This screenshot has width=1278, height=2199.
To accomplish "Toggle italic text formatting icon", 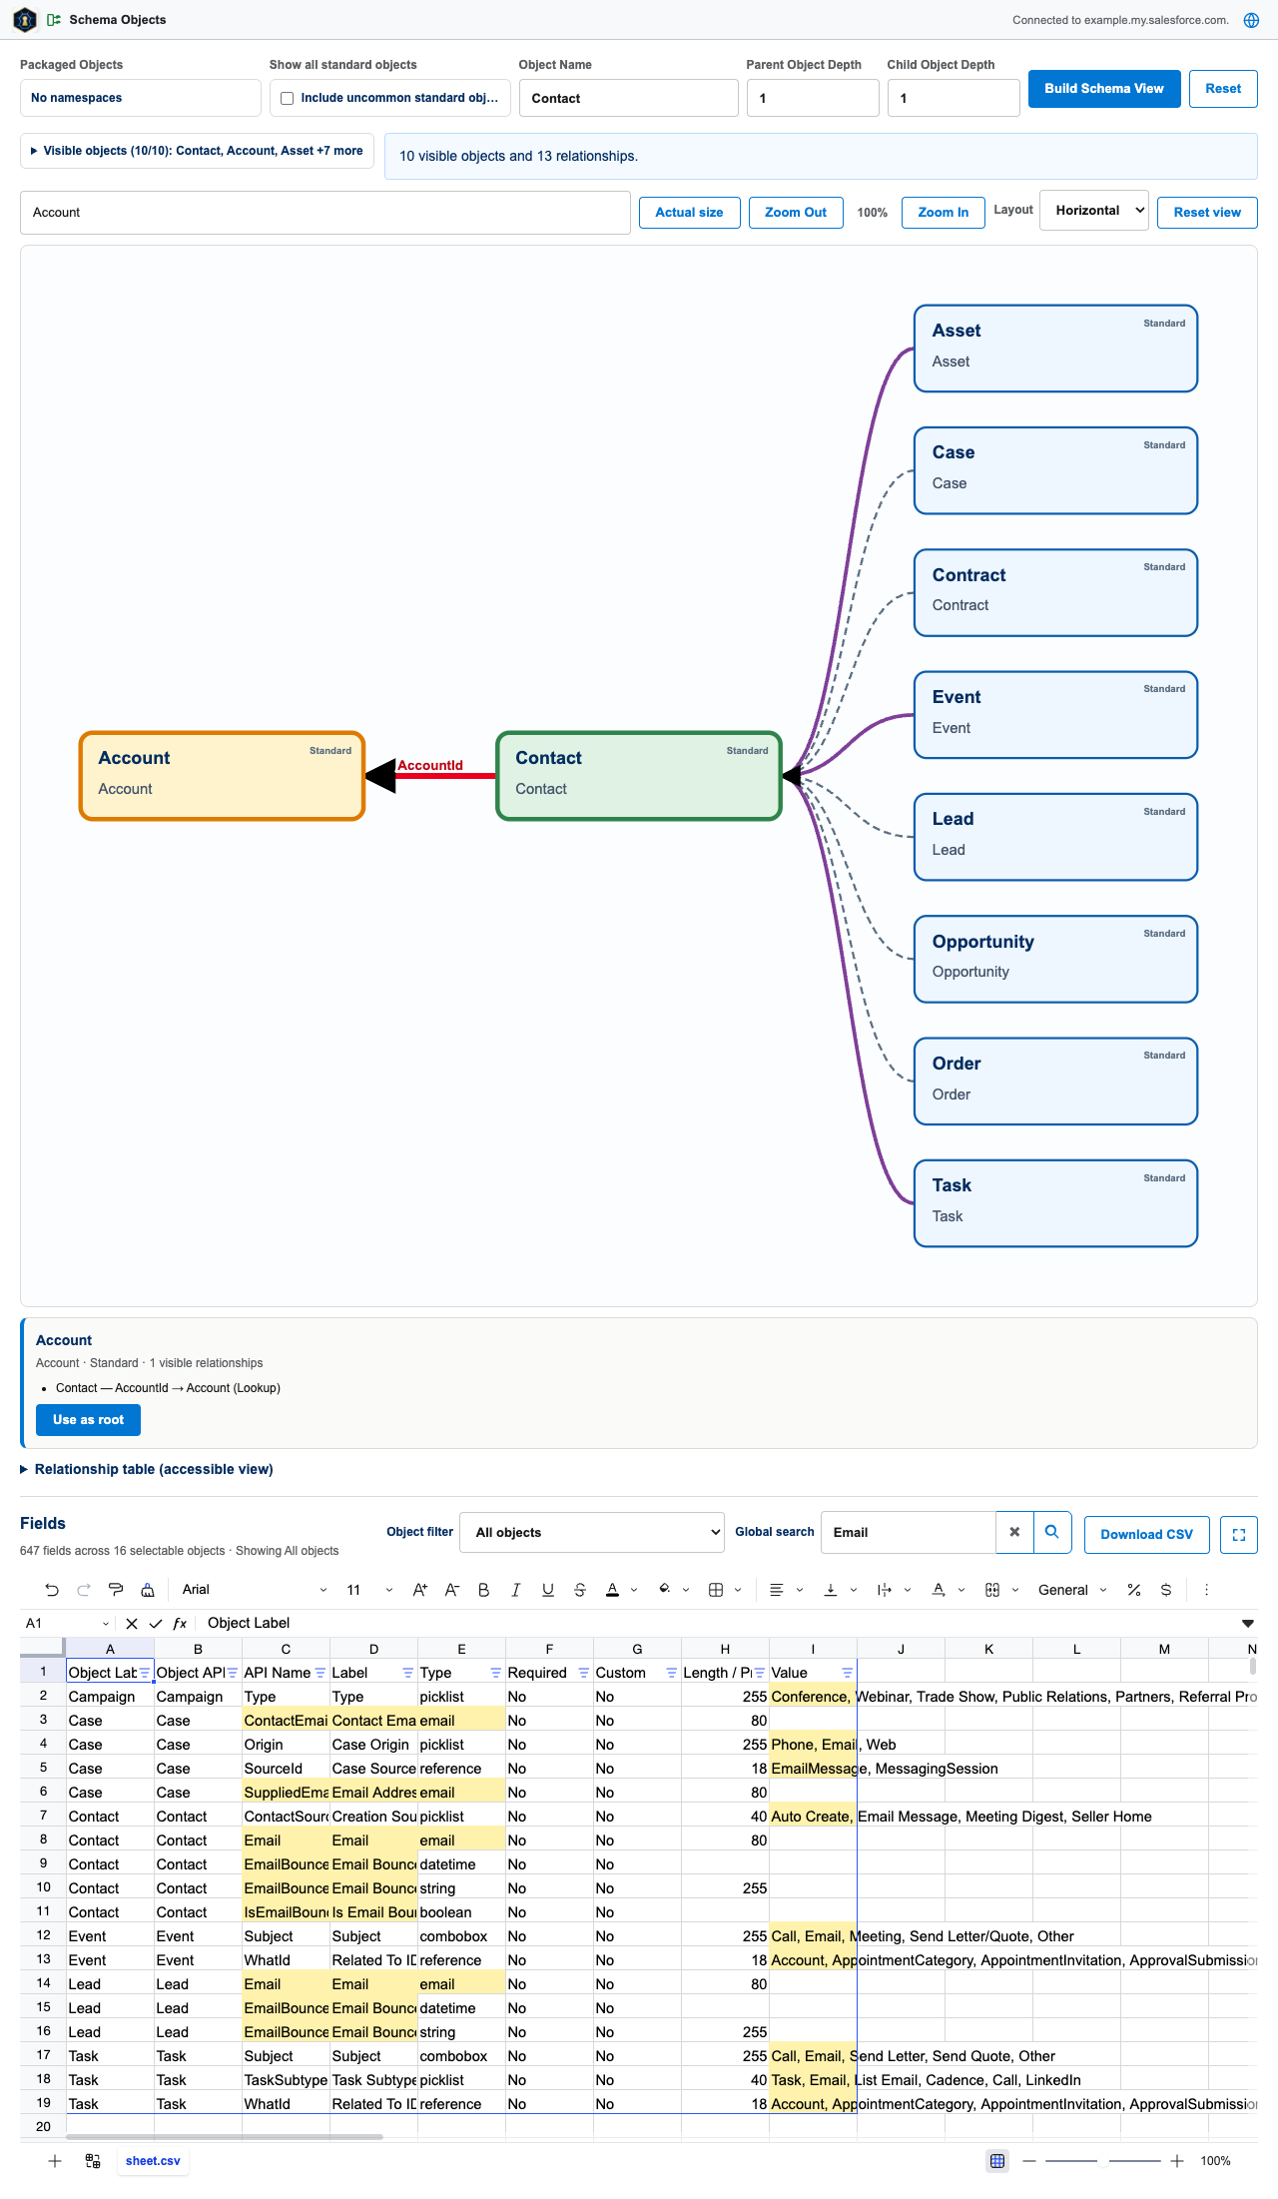I will tap(516, 1590).
